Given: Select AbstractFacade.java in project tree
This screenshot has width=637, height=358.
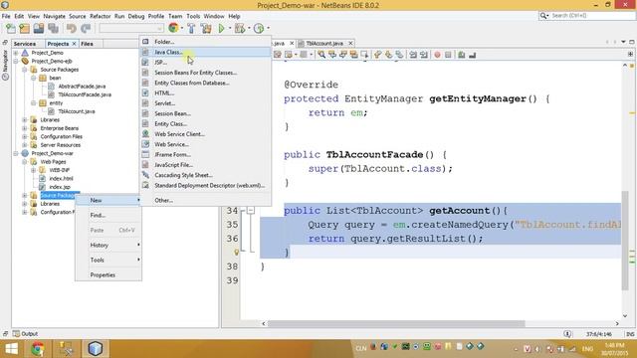Looking at the screenshot, I should click(x=82, y=87).
